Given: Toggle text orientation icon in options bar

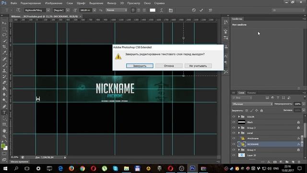Looking at the screenshot, I should [18, 10].
